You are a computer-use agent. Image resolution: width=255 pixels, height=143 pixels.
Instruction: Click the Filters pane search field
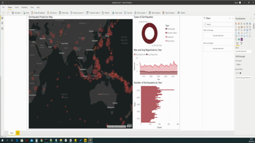218,24
